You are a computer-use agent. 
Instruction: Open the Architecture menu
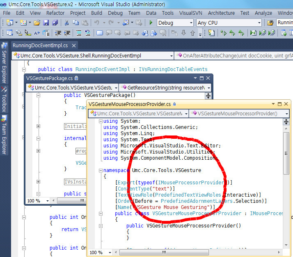222,13
